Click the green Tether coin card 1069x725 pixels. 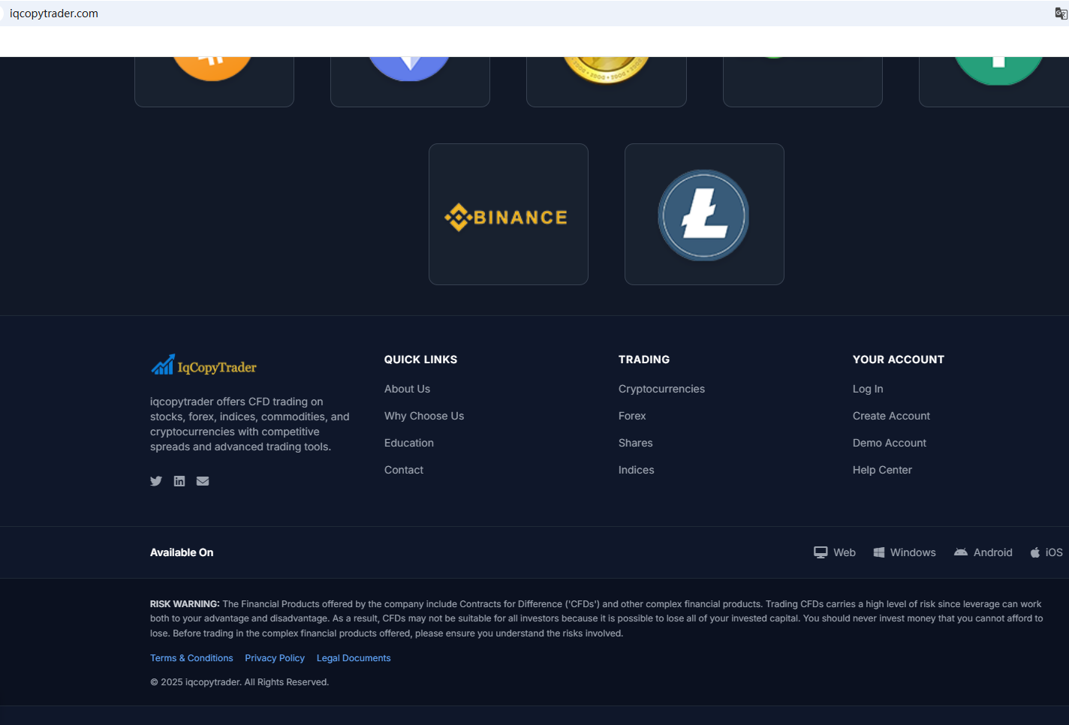[994, 81]
